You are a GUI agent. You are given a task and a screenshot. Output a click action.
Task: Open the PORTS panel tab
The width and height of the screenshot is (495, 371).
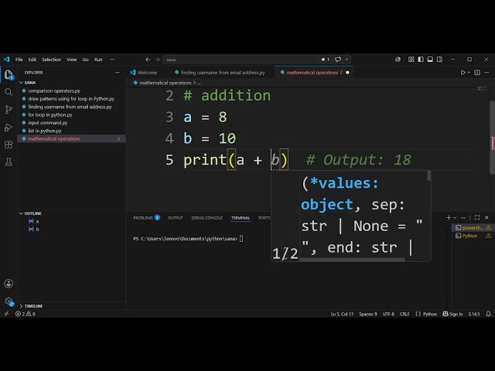pyautogui.click(x=265, y=218)
